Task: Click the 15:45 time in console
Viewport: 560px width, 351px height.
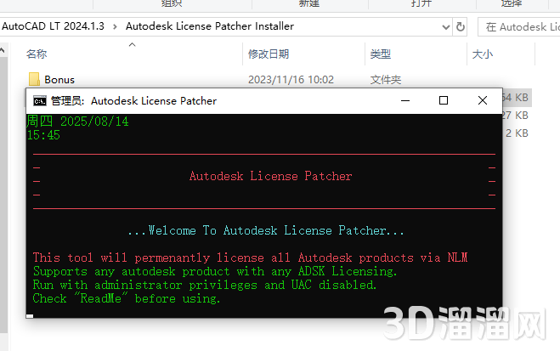Action: click(x=43, y=135)
